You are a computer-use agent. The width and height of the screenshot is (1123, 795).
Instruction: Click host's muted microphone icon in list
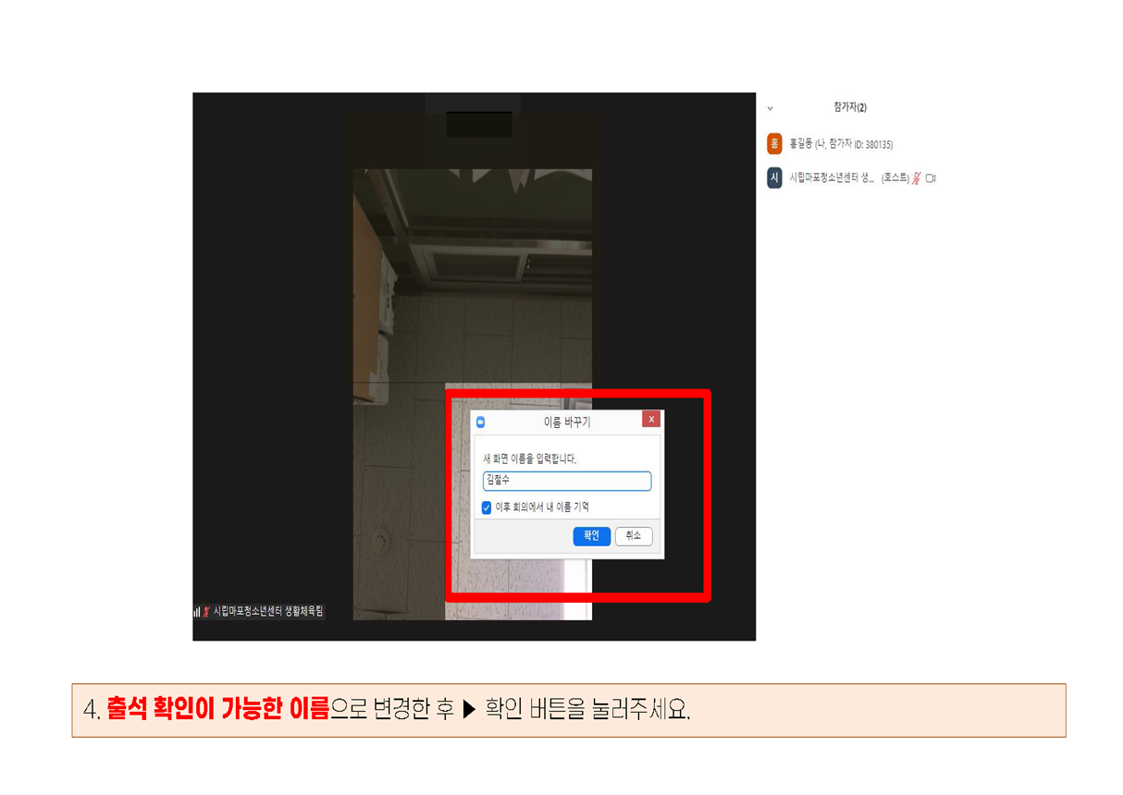coord(916,178)
